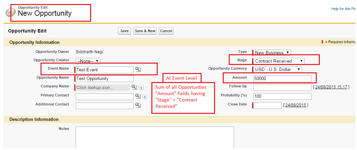357x150 pixels.
Task: Open the Event Name lookup icon
Action: [x=138, y=69]
